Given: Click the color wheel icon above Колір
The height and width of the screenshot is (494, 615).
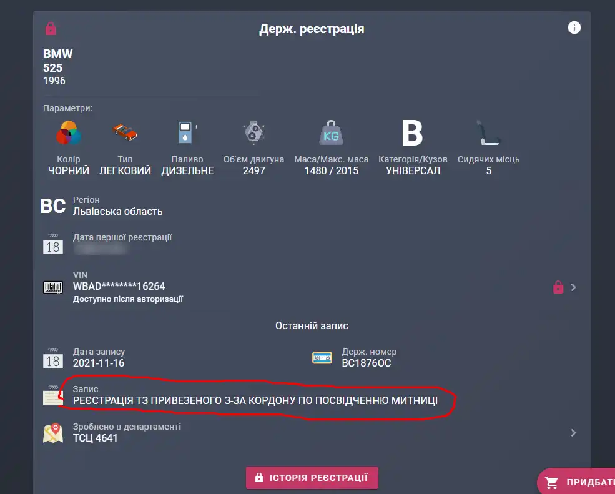Looking at the screenshot, I should pyautogui.click(x=69, y=132).
